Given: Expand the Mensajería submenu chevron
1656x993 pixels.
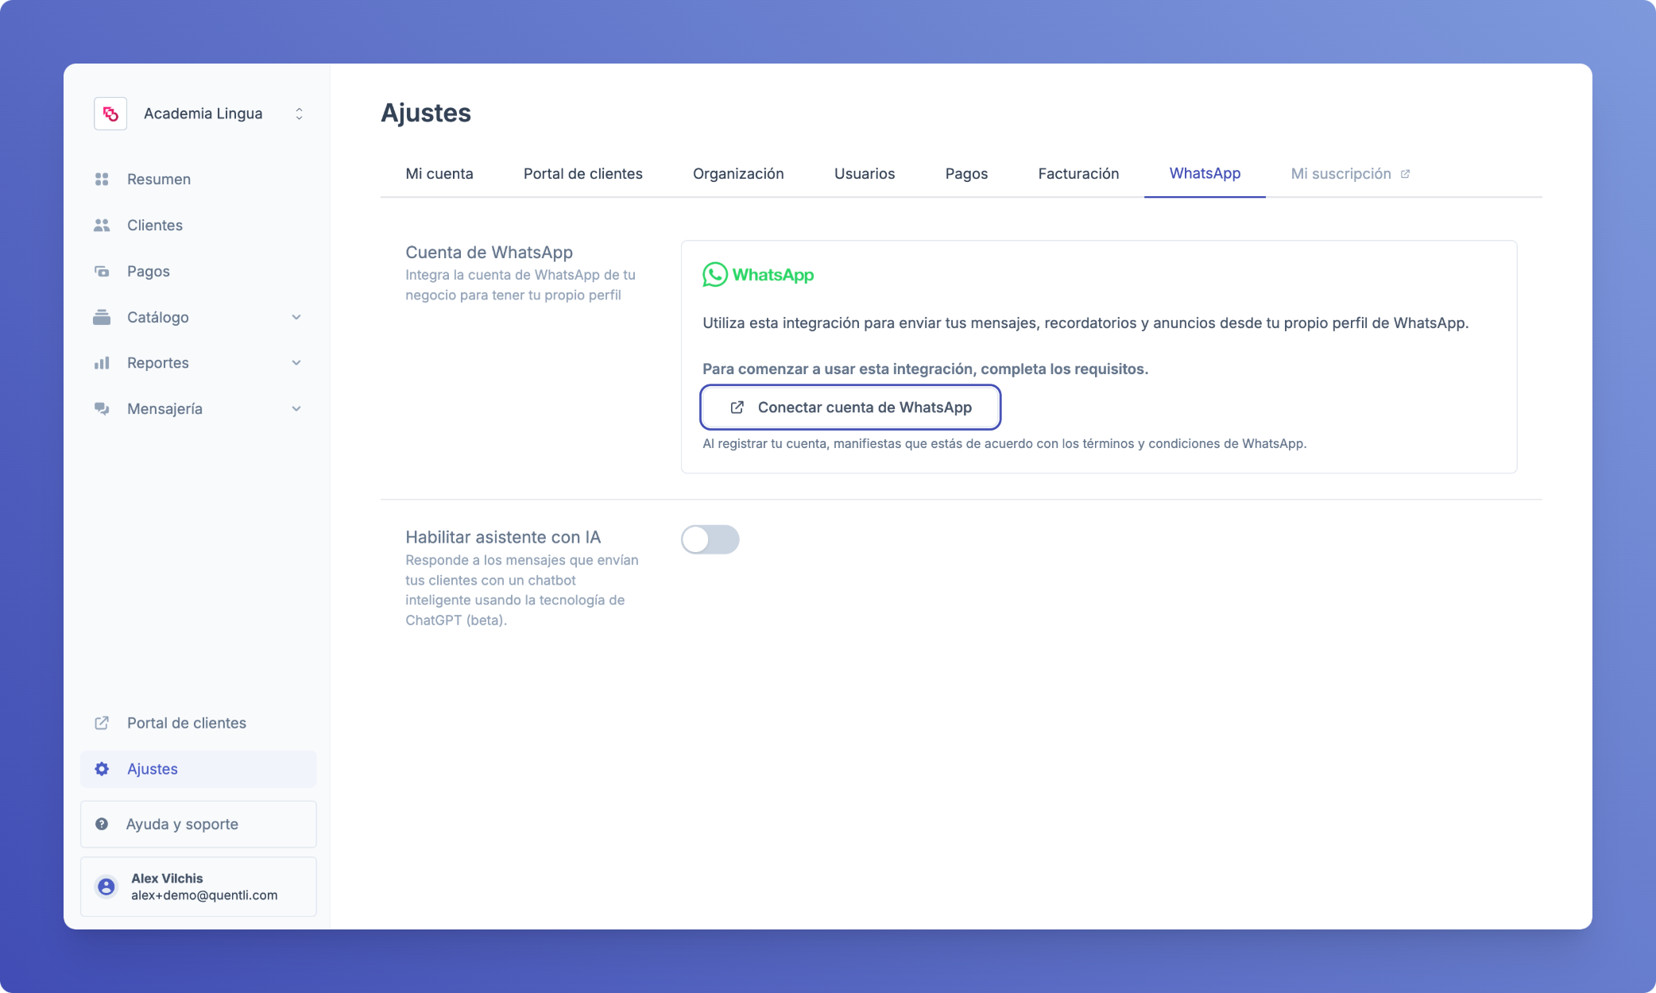Looking at the screenshot, I should [296, 409].
